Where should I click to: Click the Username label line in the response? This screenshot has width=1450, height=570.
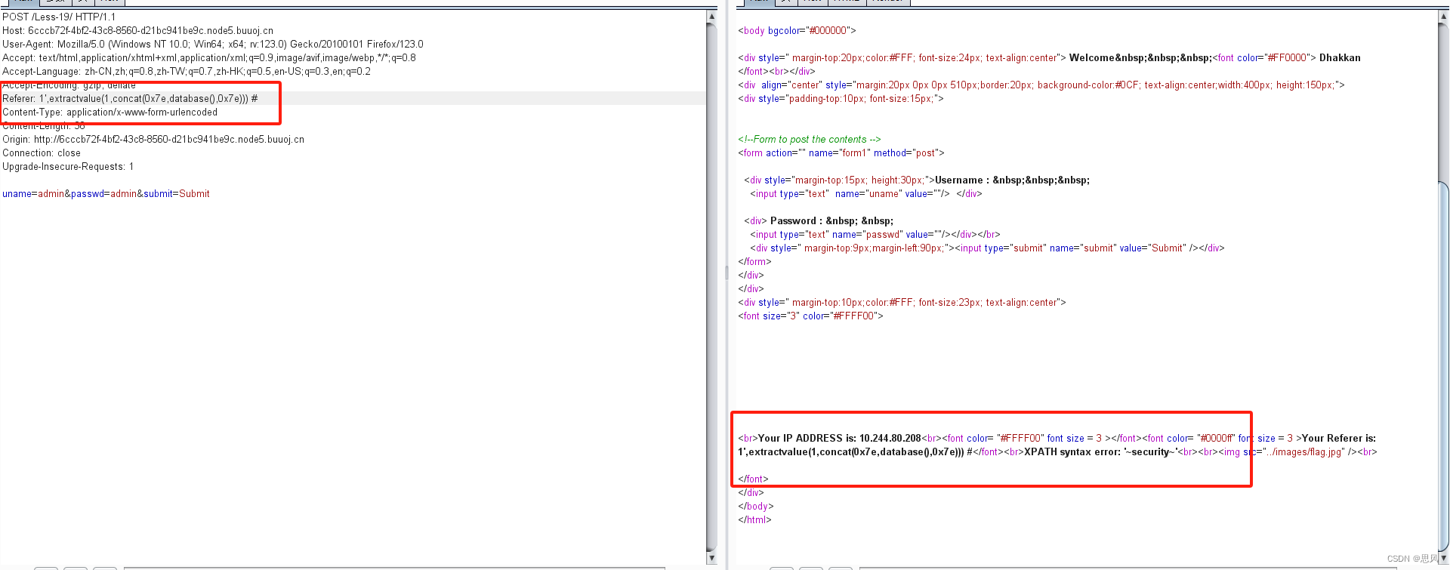pyautogui.click(x=917, y=180)
